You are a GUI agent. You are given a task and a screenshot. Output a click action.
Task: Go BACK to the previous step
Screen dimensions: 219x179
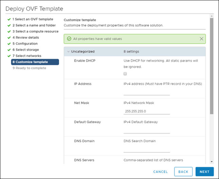183,172
